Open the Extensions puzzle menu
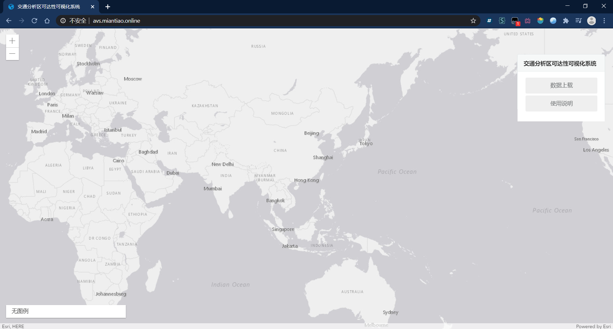 coord(566,21)
